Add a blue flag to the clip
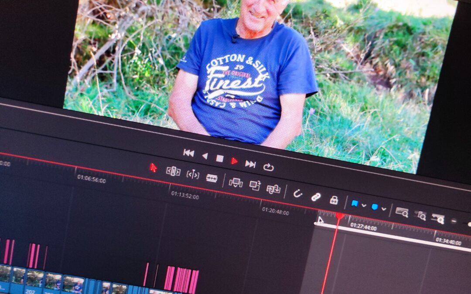 point(355,204)
